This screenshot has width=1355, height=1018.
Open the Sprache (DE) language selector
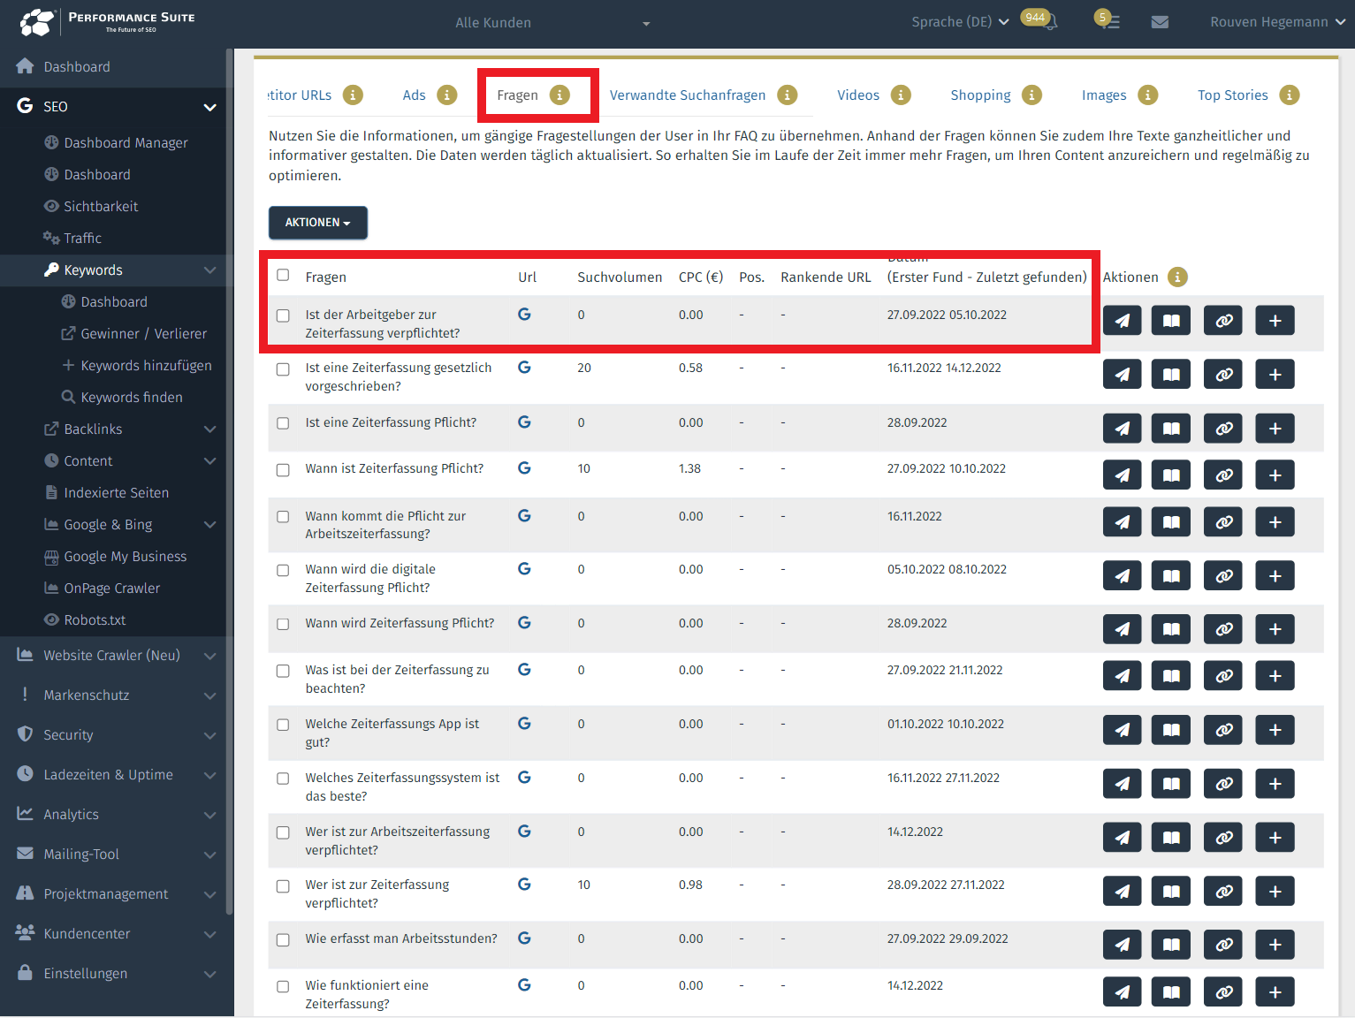(x=959, y=22)
